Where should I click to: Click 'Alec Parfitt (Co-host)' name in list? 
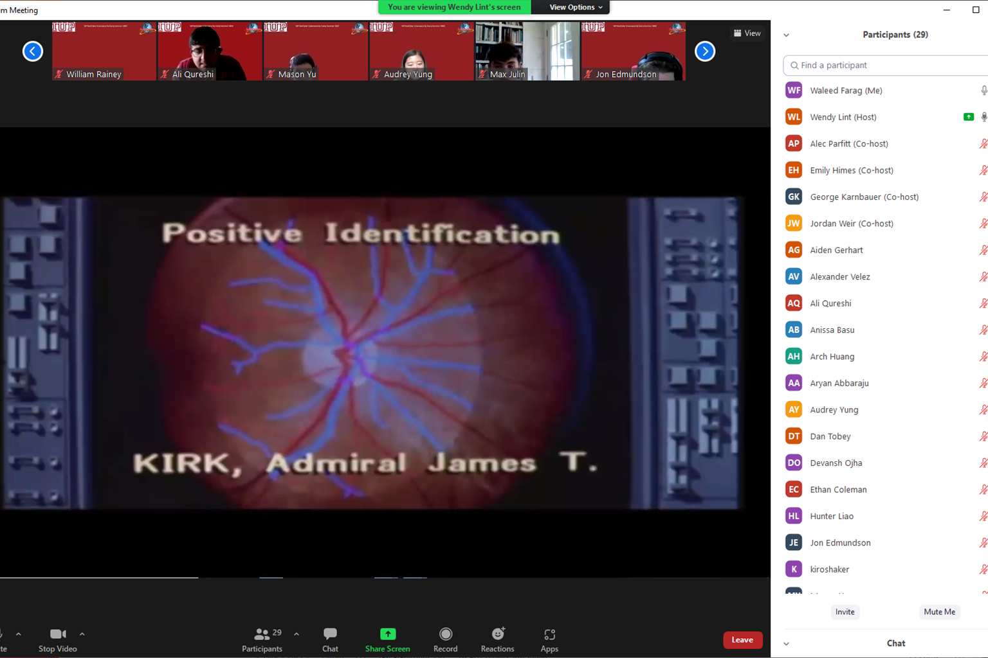849,144
